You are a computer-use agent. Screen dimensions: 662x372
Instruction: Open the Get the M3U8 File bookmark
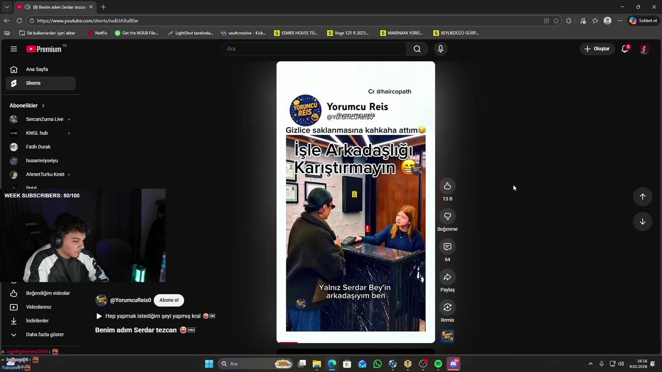pos(137,33)
